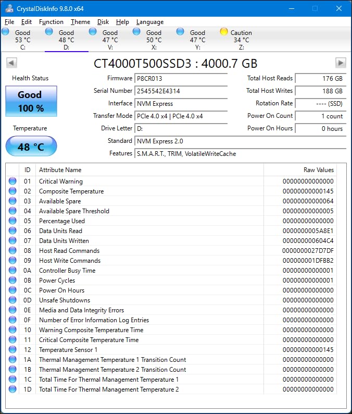Open the Function menu
This screenshot has height=414, width=352.
point(51,22)
